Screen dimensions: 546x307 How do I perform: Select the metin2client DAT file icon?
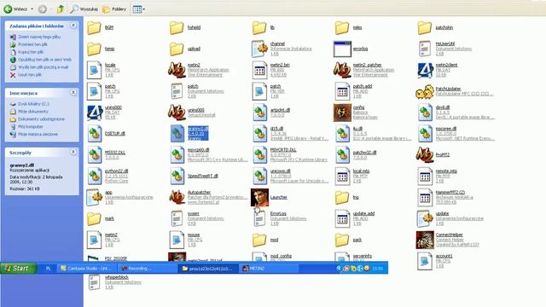(x=425, y=70)
